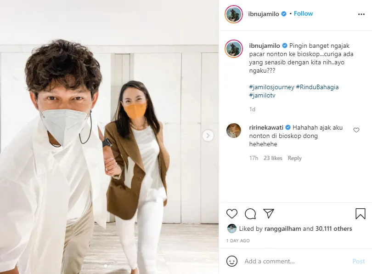This screenshot has height=274, width=372.
Task: Follow the ibnujamilo account
Action: [303, 13]
